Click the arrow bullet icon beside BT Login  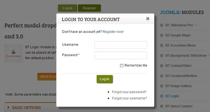tap(162, 96)
